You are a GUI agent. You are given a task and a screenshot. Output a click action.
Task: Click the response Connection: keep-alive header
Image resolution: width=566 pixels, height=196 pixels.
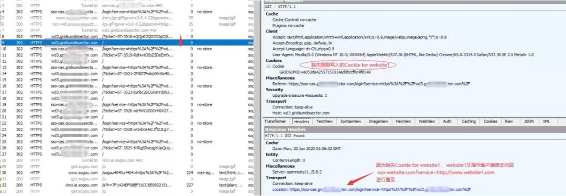292,183
